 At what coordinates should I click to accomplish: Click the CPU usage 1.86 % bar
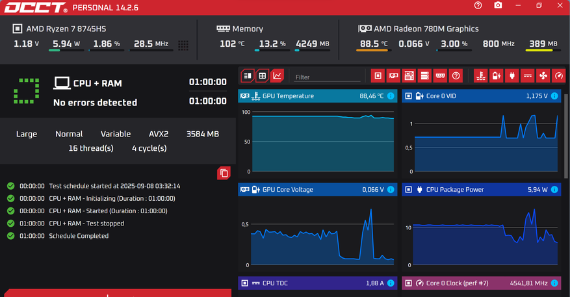click(107, 50)
